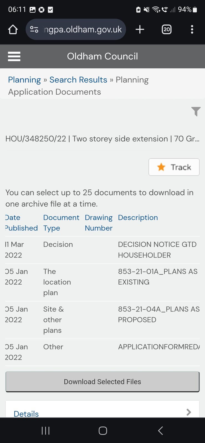This screenshot has height=443, width=205.
Task: Open the tab switcher showing 20 tabs
Action: (166, 29)
